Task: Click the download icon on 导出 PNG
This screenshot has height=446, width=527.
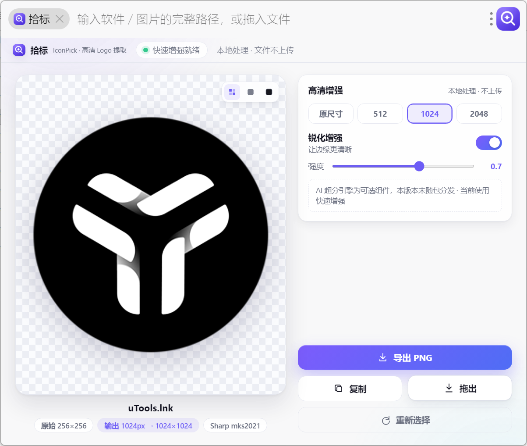Action: point(383,357)
